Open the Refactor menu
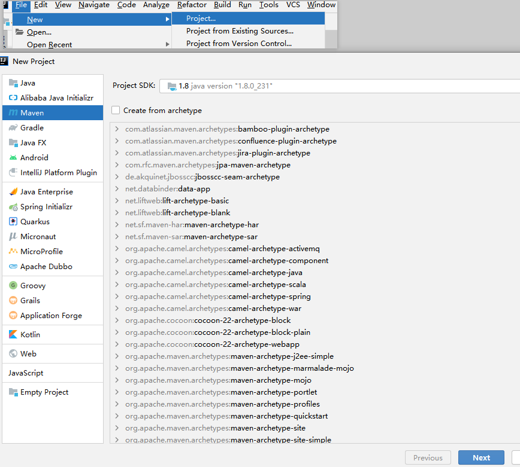 click(192, 5)
